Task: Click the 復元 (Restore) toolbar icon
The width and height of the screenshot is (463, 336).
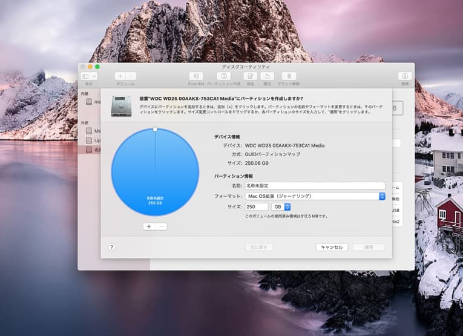Action: 268,76
